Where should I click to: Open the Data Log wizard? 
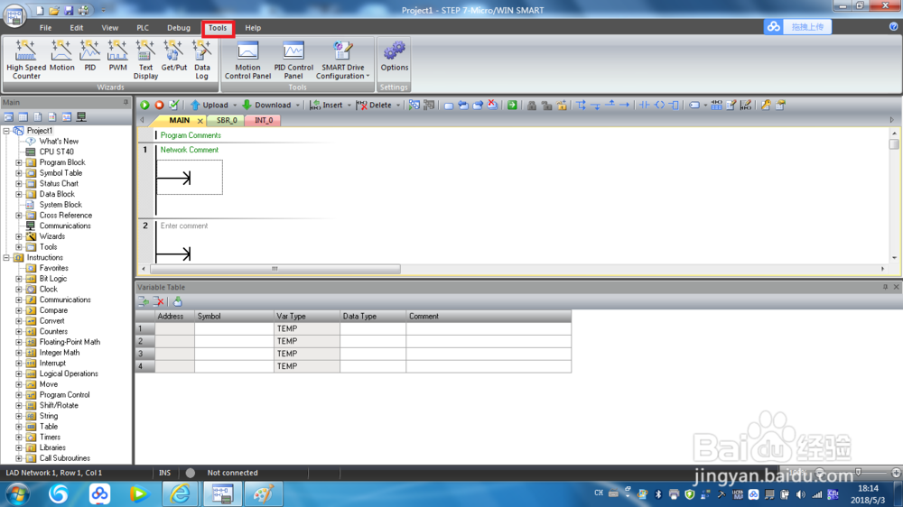pos(201,60)
